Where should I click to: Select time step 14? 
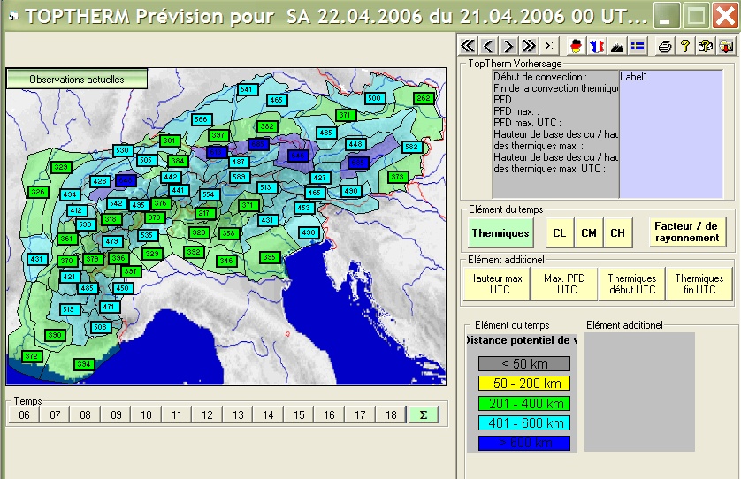click(x=268, y=414)
